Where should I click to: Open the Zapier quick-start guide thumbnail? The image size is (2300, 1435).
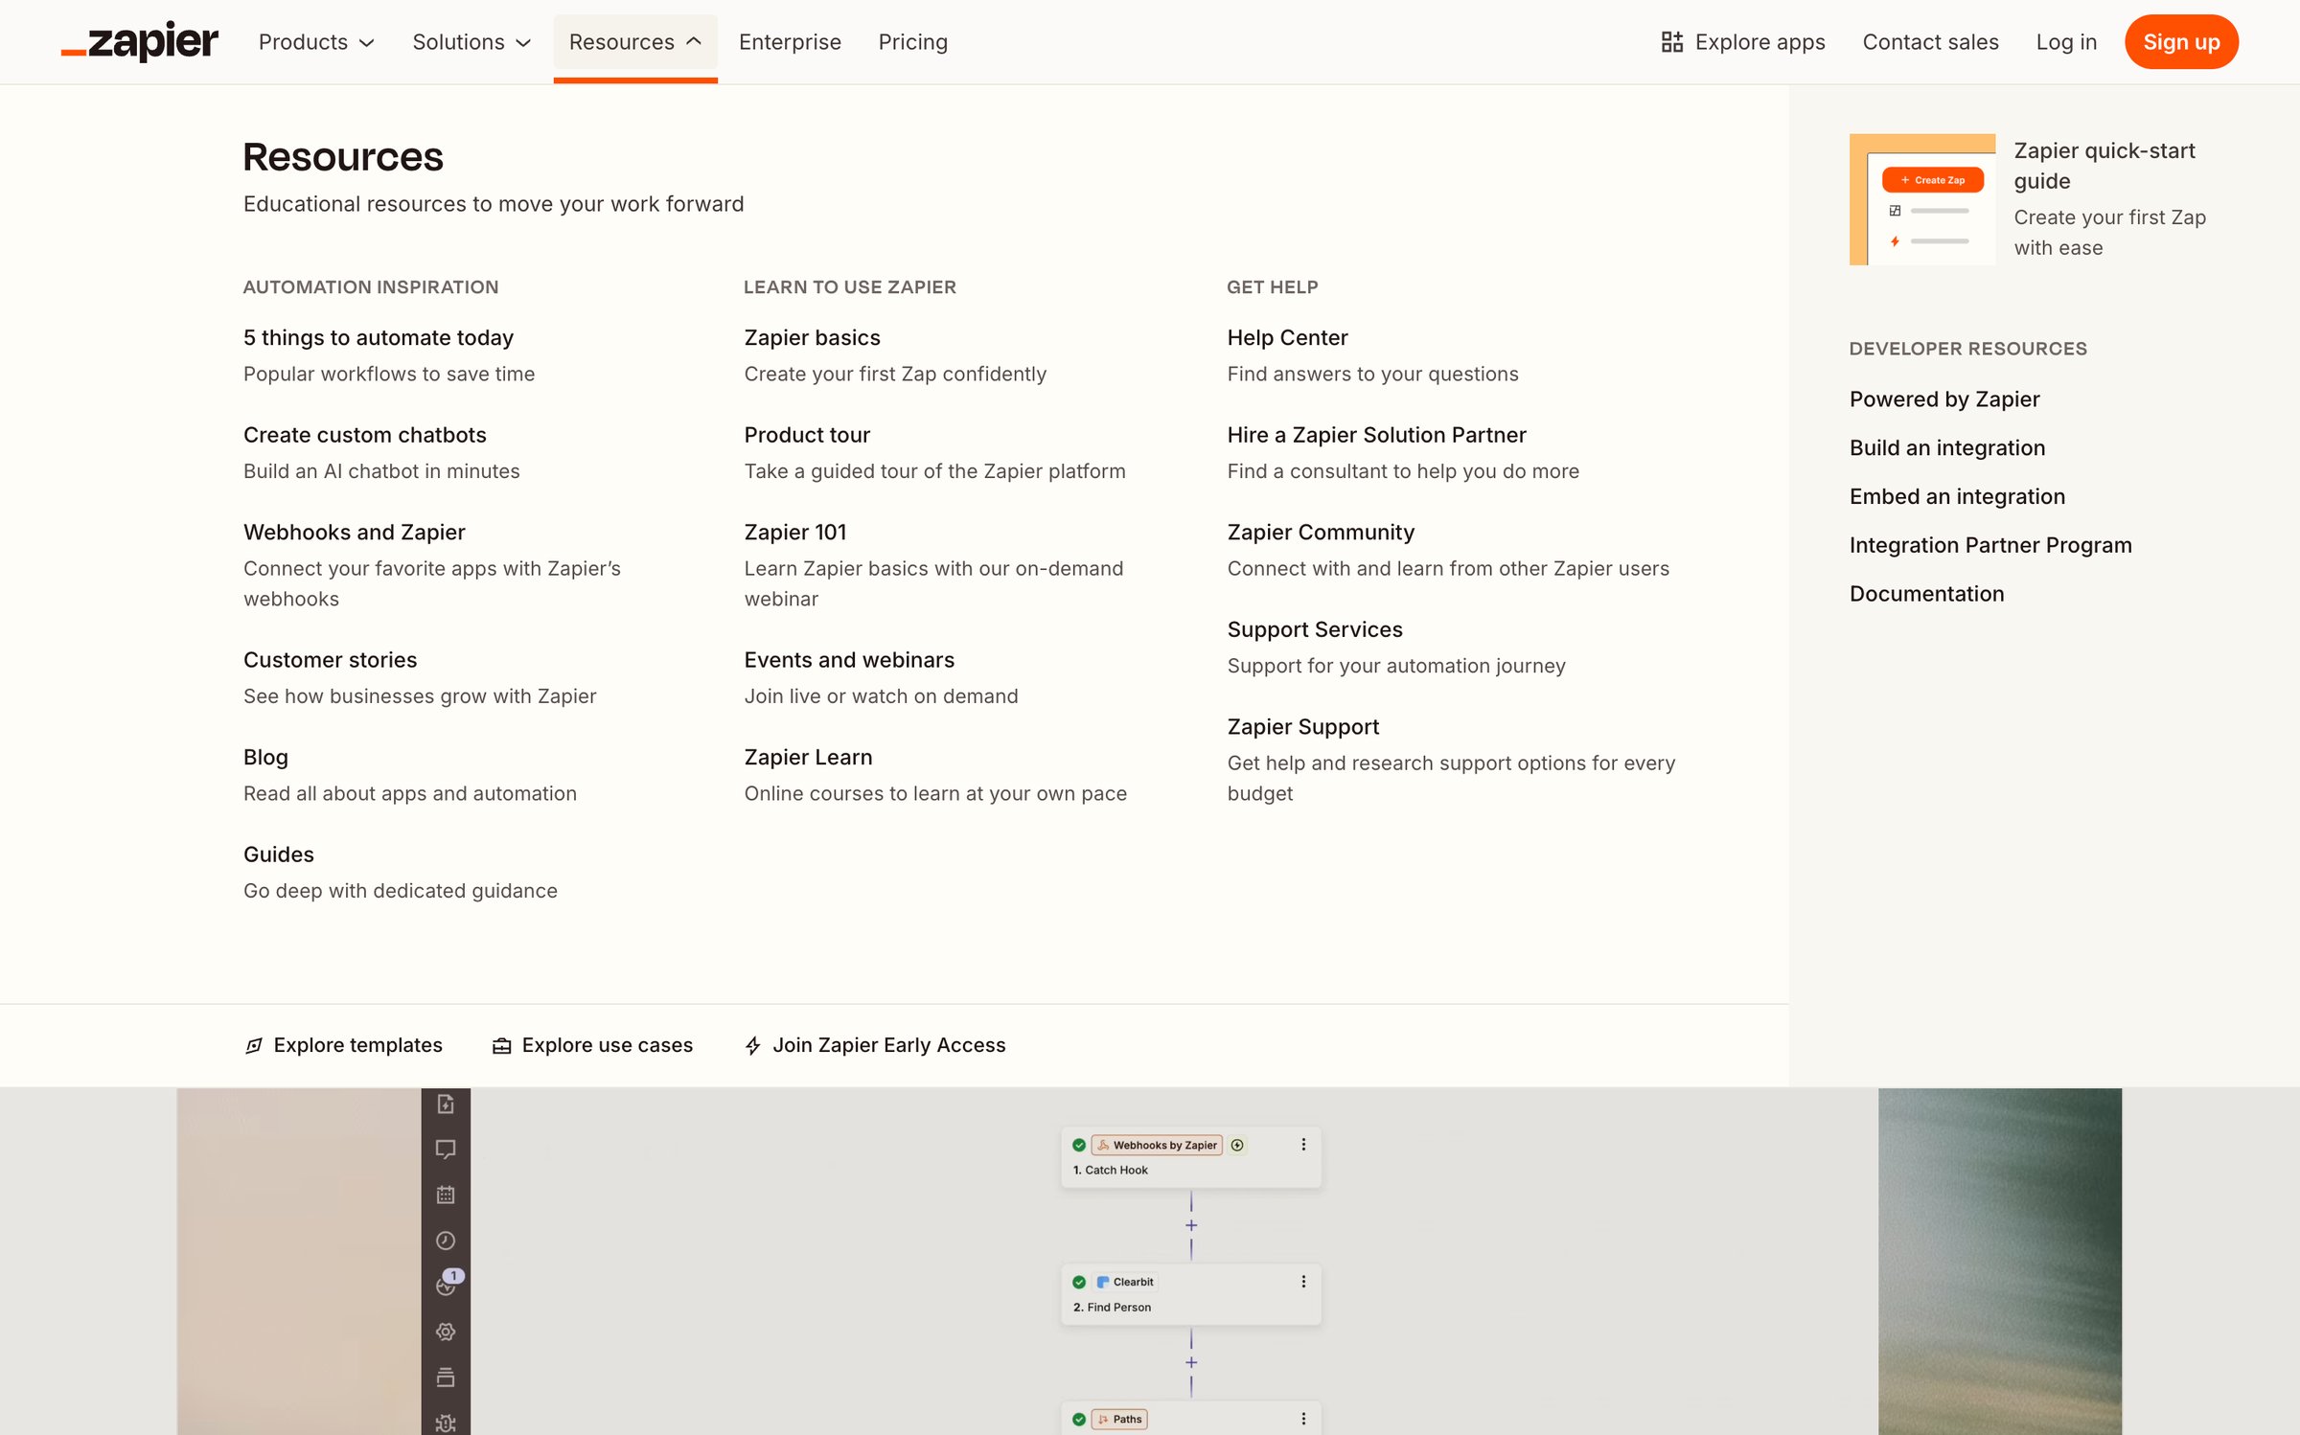pyautogui.click(x=1922, y=199)
